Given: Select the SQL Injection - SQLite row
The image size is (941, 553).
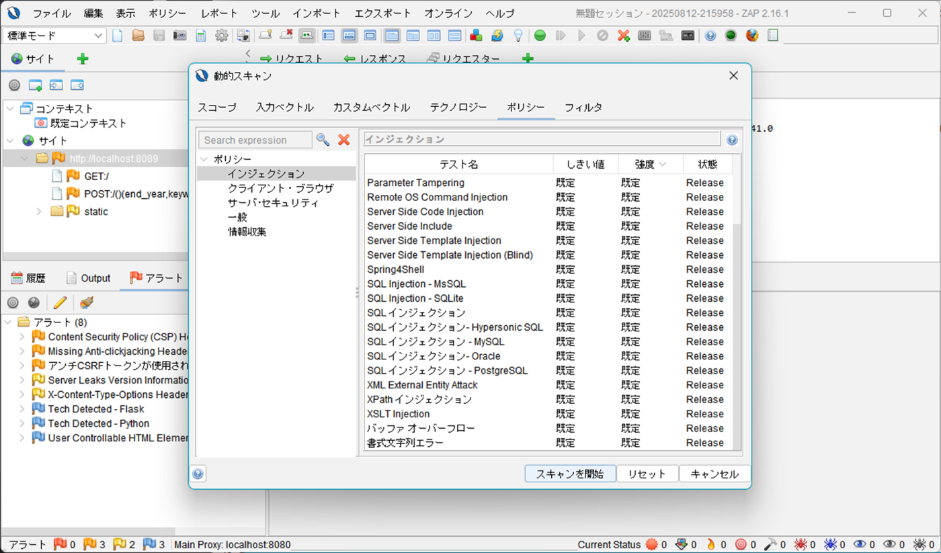Looking at the screenshot, I should click(548, 298).
